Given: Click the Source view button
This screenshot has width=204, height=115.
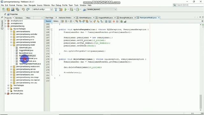Looking at the screenshot, I should coord(48,21).
